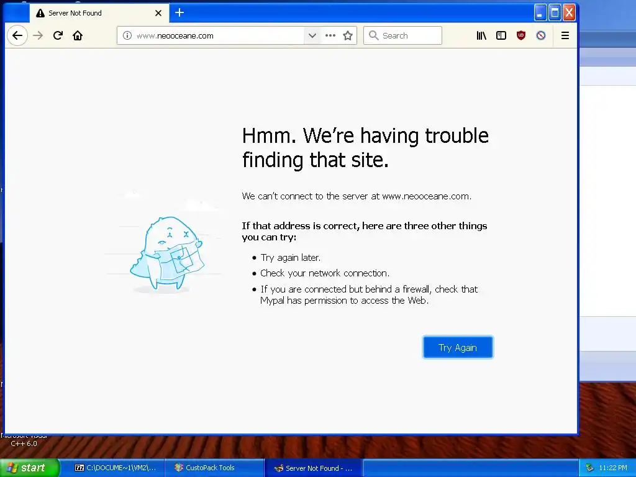Image resolution: width=636 pixels, height=477 pixels.
Task: Select the Server Not Found tab
Action: point(99,13)
